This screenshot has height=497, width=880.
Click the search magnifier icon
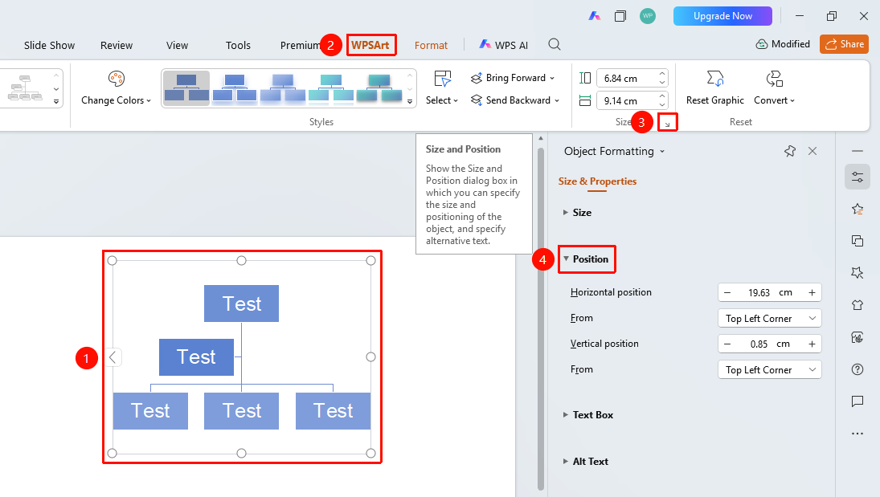click(555, 44)
